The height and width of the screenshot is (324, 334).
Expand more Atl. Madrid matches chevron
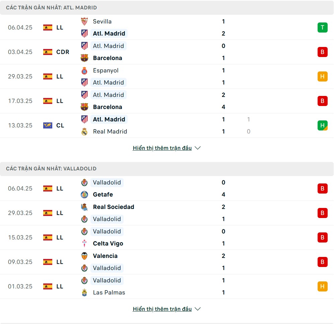(x=198, y=148)
